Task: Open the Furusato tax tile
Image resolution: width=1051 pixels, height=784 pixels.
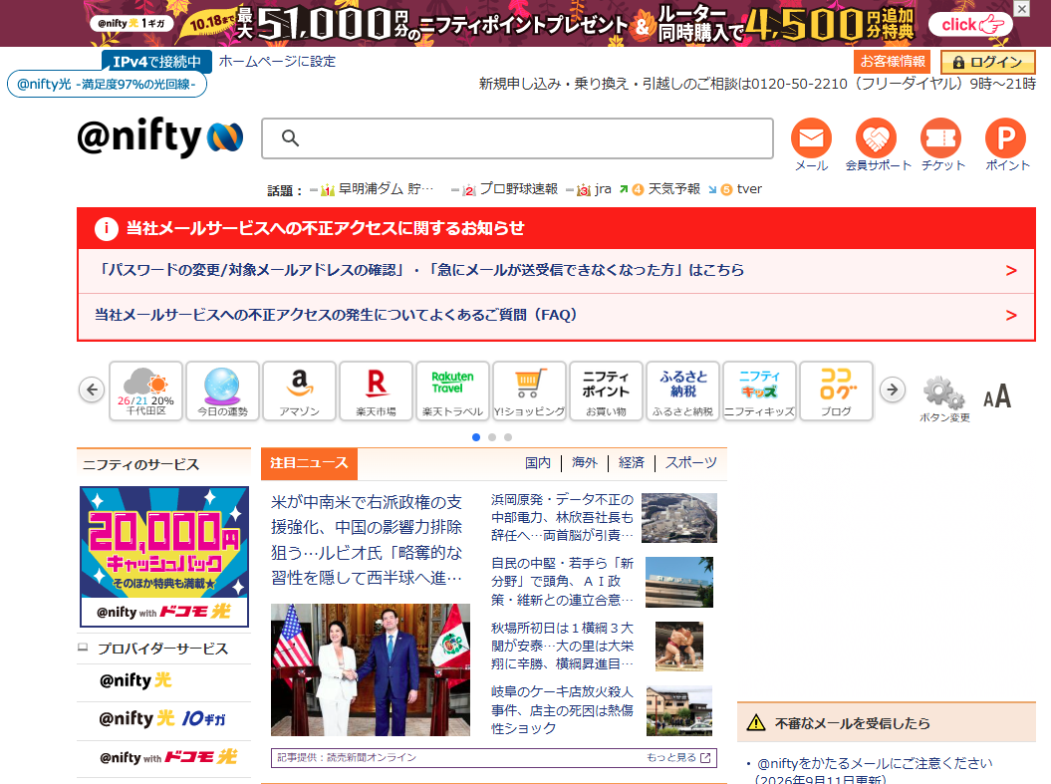Action: pyautogui.click(x=683, y=391)
